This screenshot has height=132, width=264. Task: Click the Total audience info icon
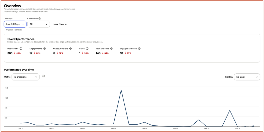coord(111,49)
